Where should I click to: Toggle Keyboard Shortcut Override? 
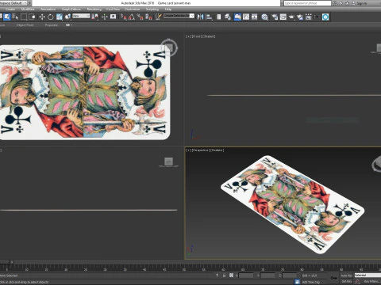[114, 17]
